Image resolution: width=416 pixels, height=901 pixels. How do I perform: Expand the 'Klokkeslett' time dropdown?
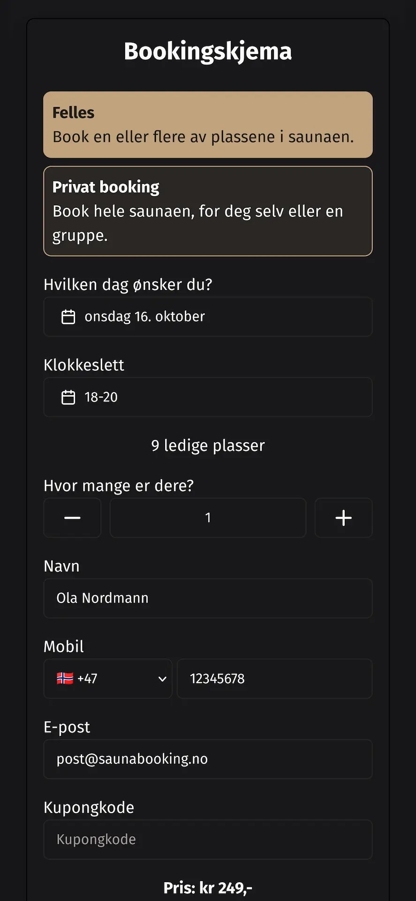coord(208,397)
